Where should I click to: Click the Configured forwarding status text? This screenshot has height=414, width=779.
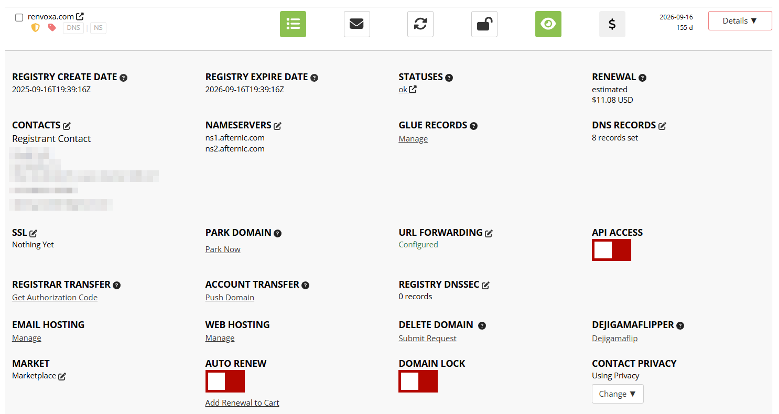click(418, 245)
